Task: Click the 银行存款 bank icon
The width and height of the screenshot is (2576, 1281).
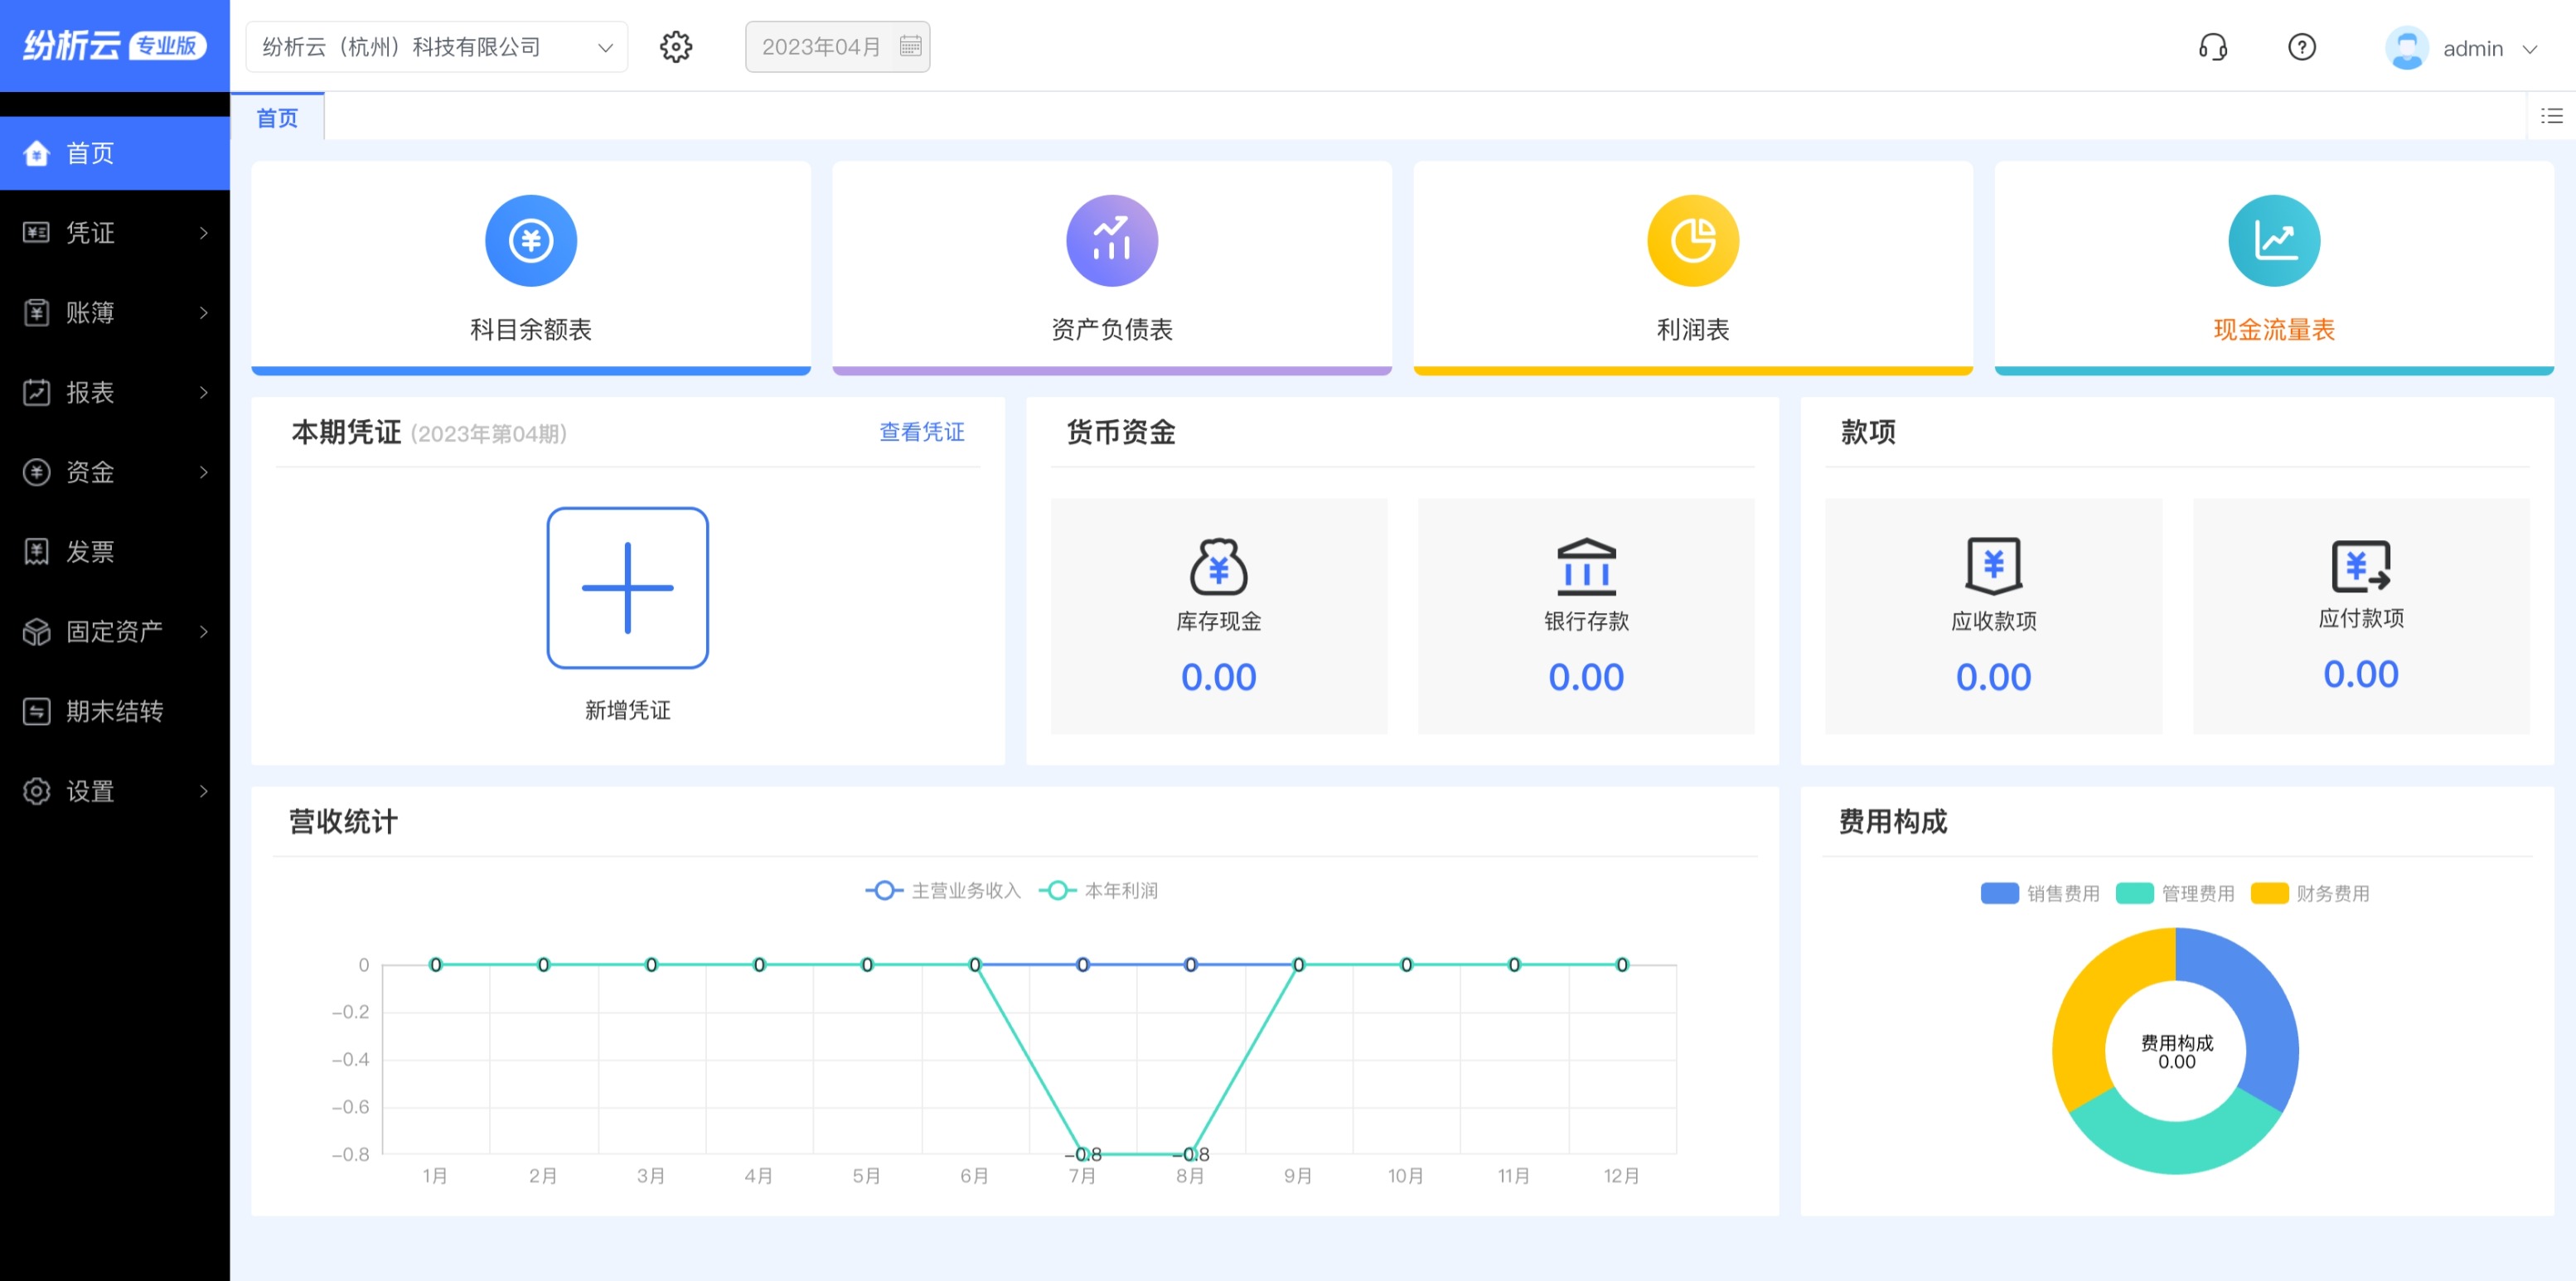Action: pos(1586,566)
